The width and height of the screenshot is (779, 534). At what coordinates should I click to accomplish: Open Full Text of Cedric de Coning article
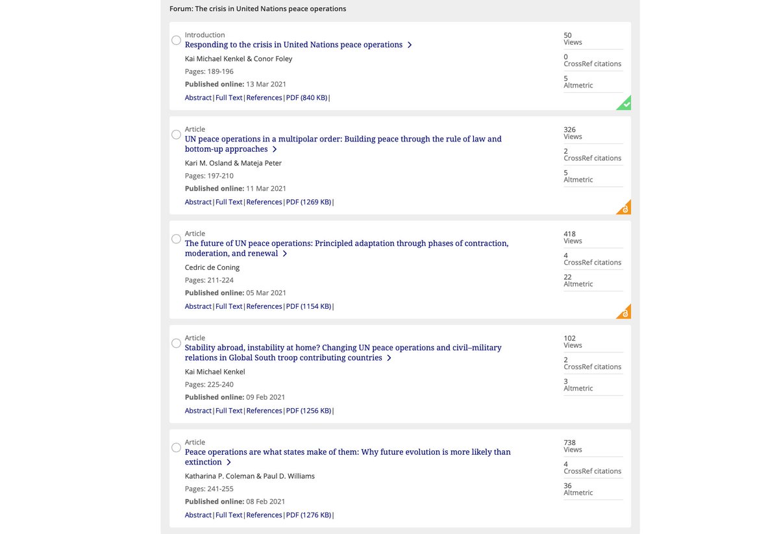(x=229, y=307)
